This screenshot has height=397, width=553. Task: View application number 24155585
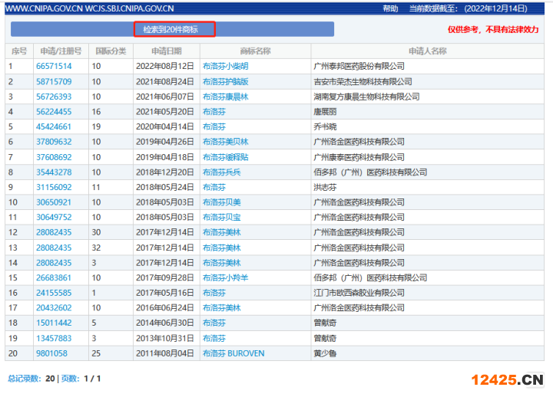click(x=54, y=293)
